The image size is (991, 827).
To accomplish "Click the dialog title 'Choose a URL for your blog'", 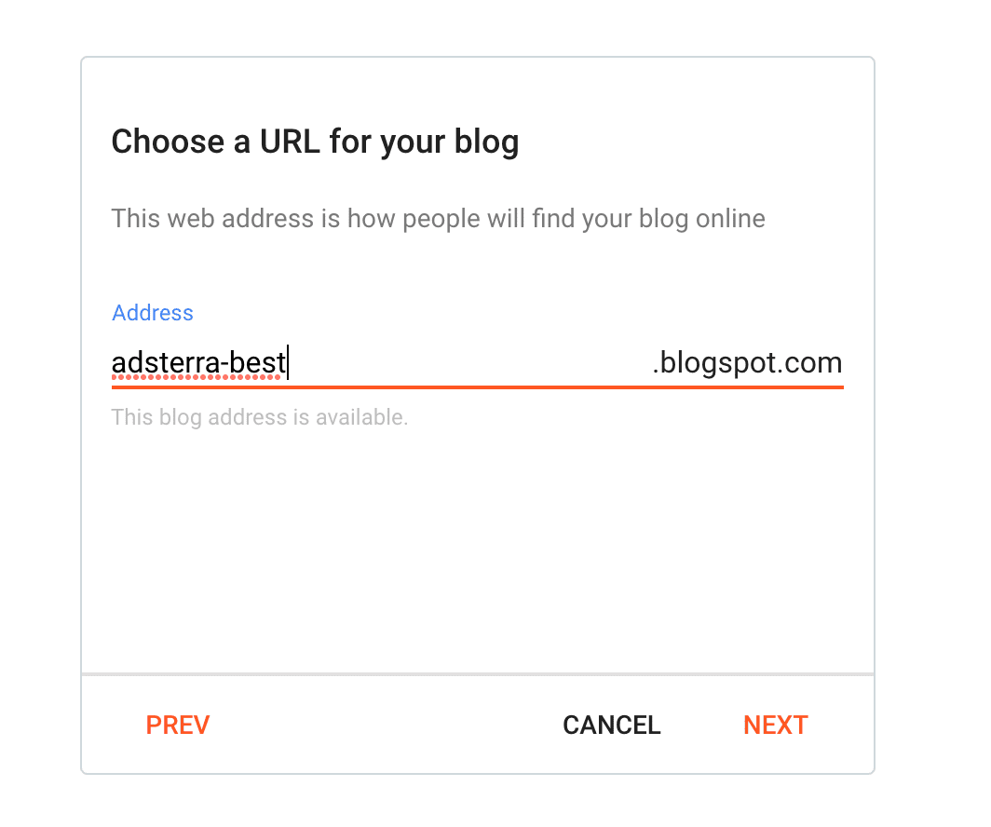I will coord(315,142).
